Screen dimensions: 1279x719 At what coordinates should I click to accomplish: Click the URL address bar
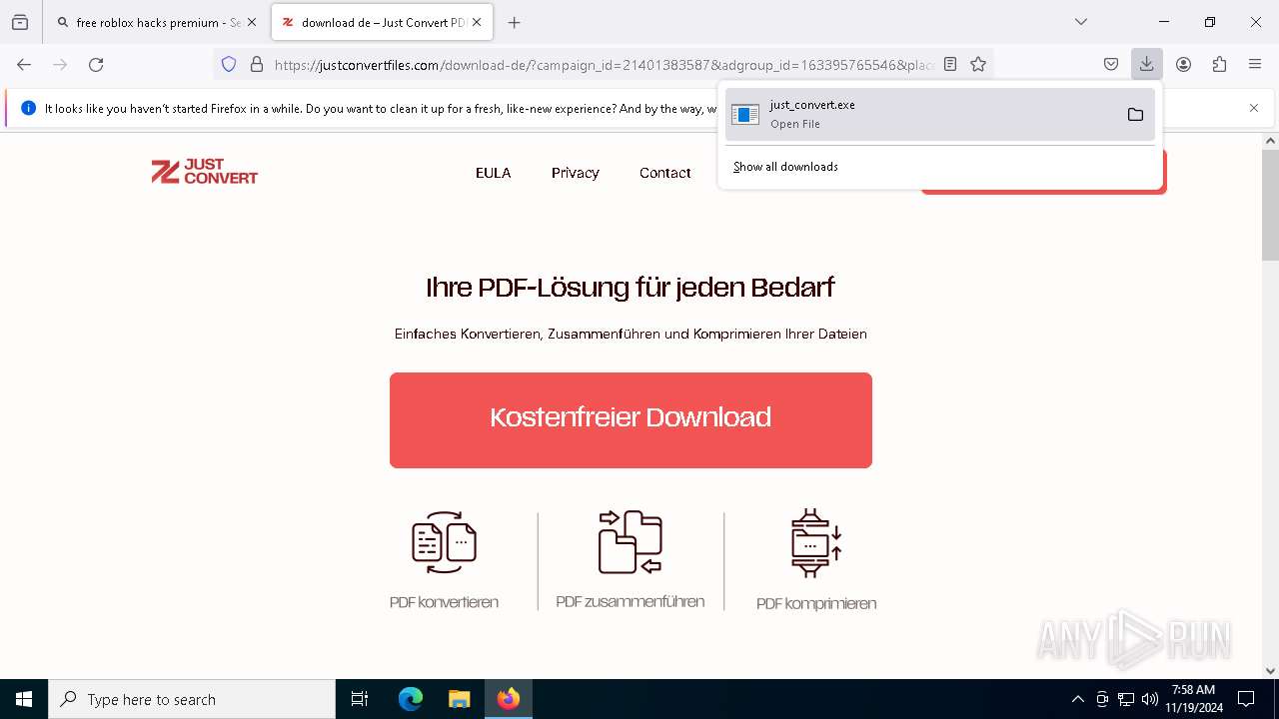click(604, 65)
